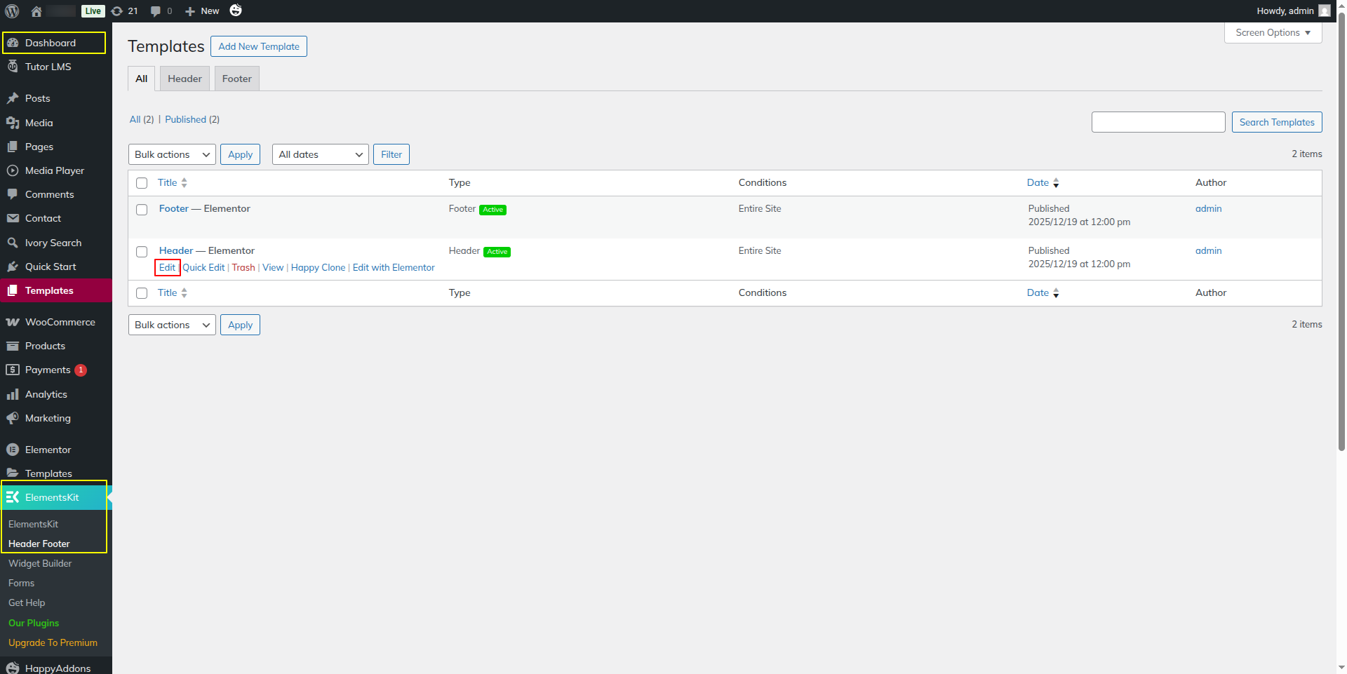The image size is (1347, 674).
Task: Switch to the Header tab
Action: click(x=185, y=79)
